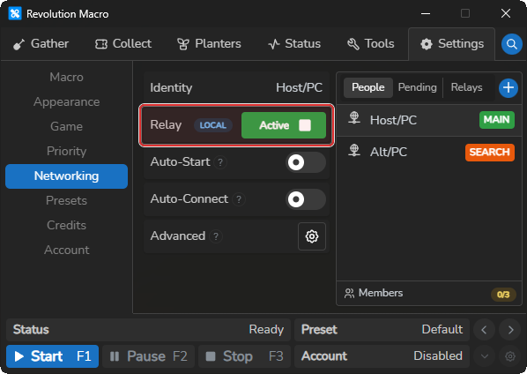The width and height of the screenshot is (527, 374).
Task: Click the help icon next to Auto-Connect
Action: click(x=239, y=199)
